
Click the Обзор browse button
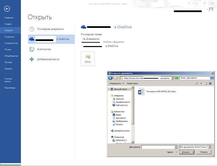pyautogui.click(x=88, y=59)
